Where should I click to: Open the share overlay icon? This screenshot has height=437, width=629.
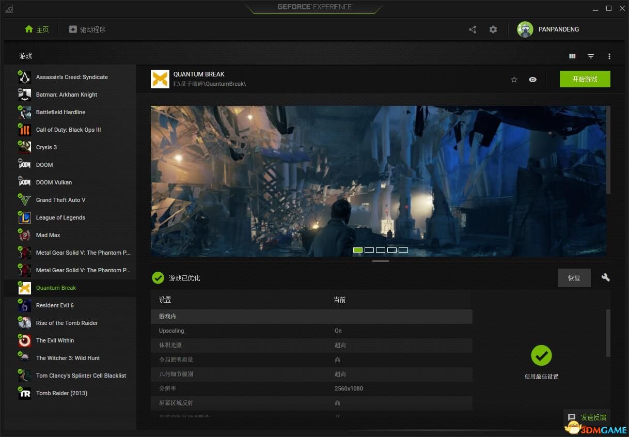pyautogui.click(x=473, y=29)
